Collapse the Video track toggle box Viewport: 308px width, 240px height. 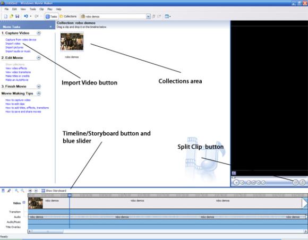tap(24, 202)
